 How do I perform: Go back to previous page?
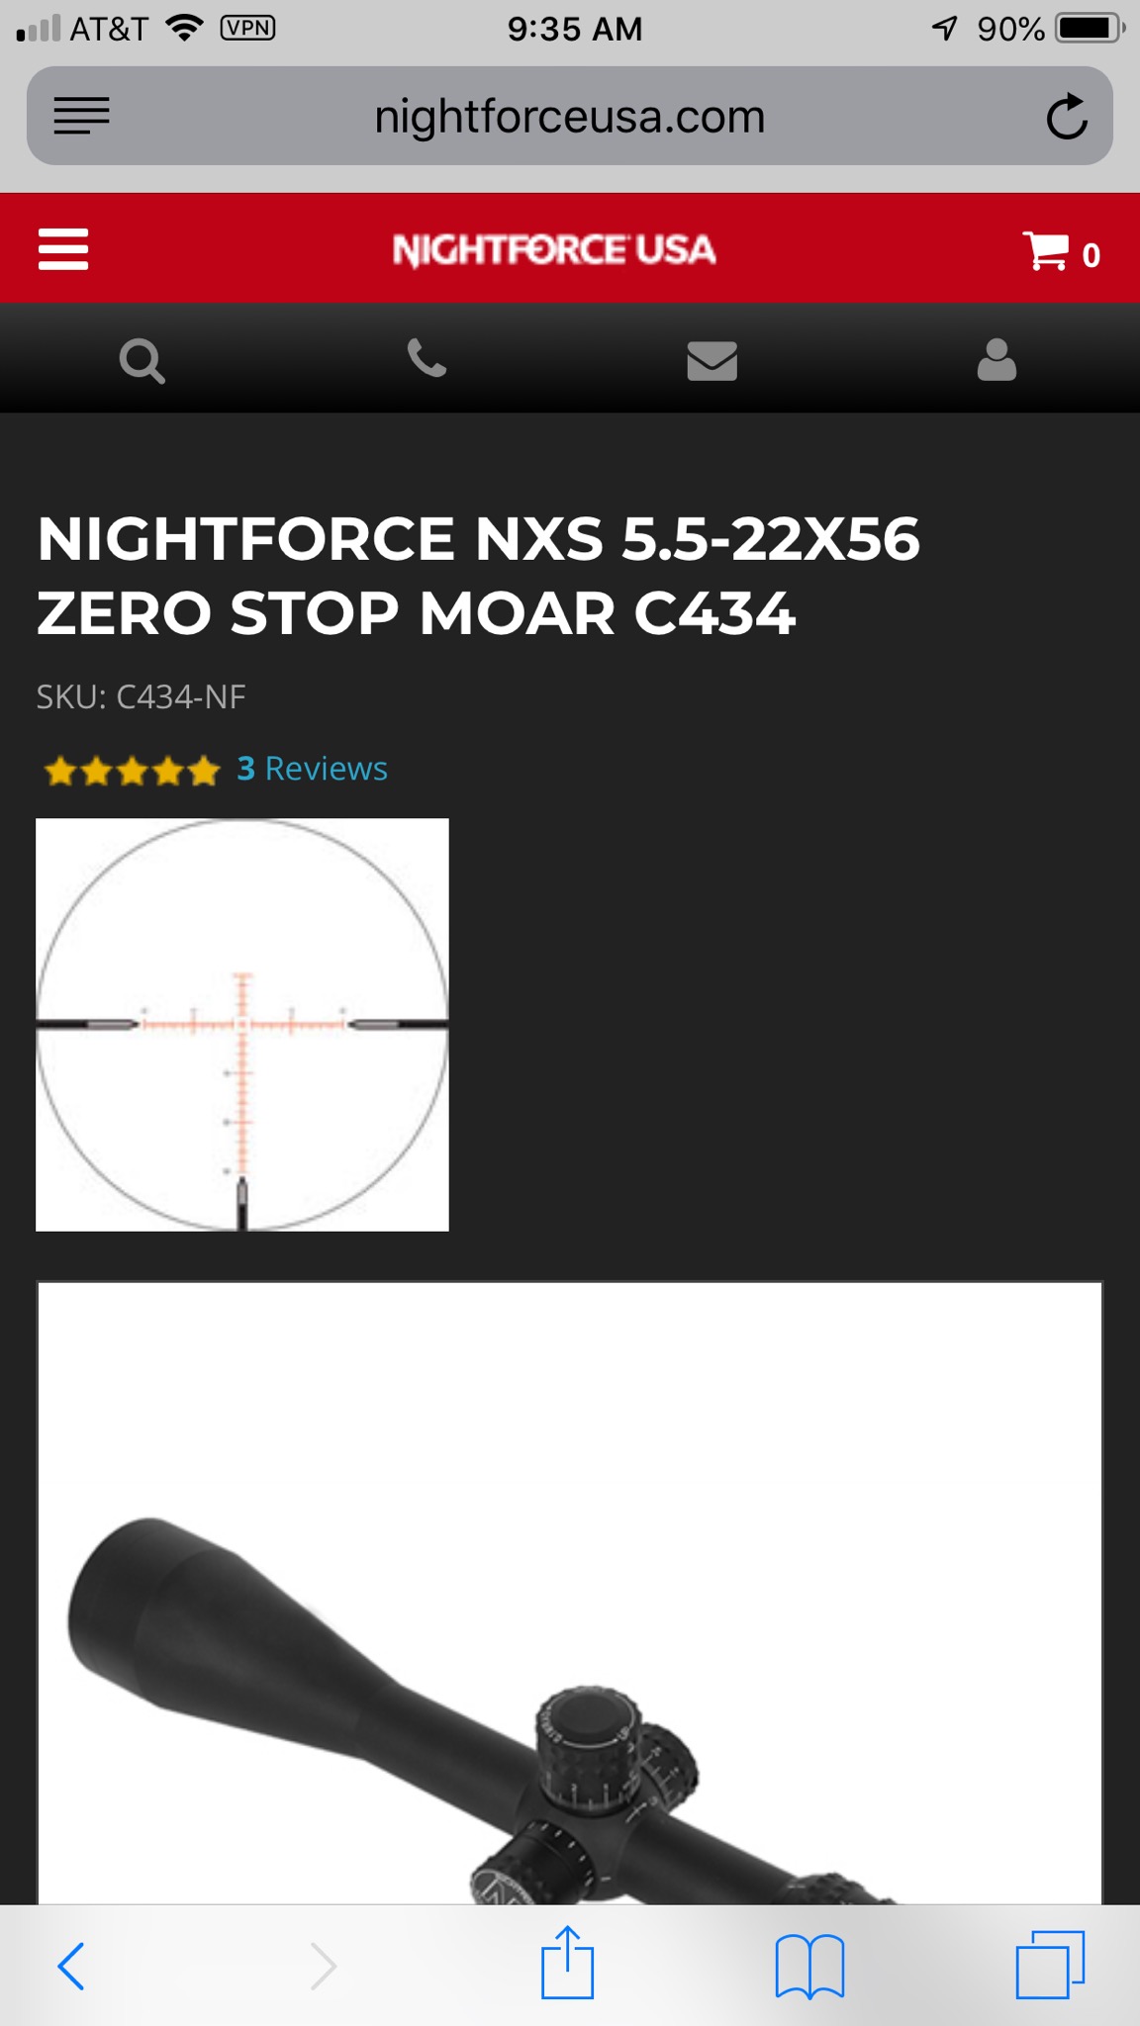click(x=71, y=1965)
